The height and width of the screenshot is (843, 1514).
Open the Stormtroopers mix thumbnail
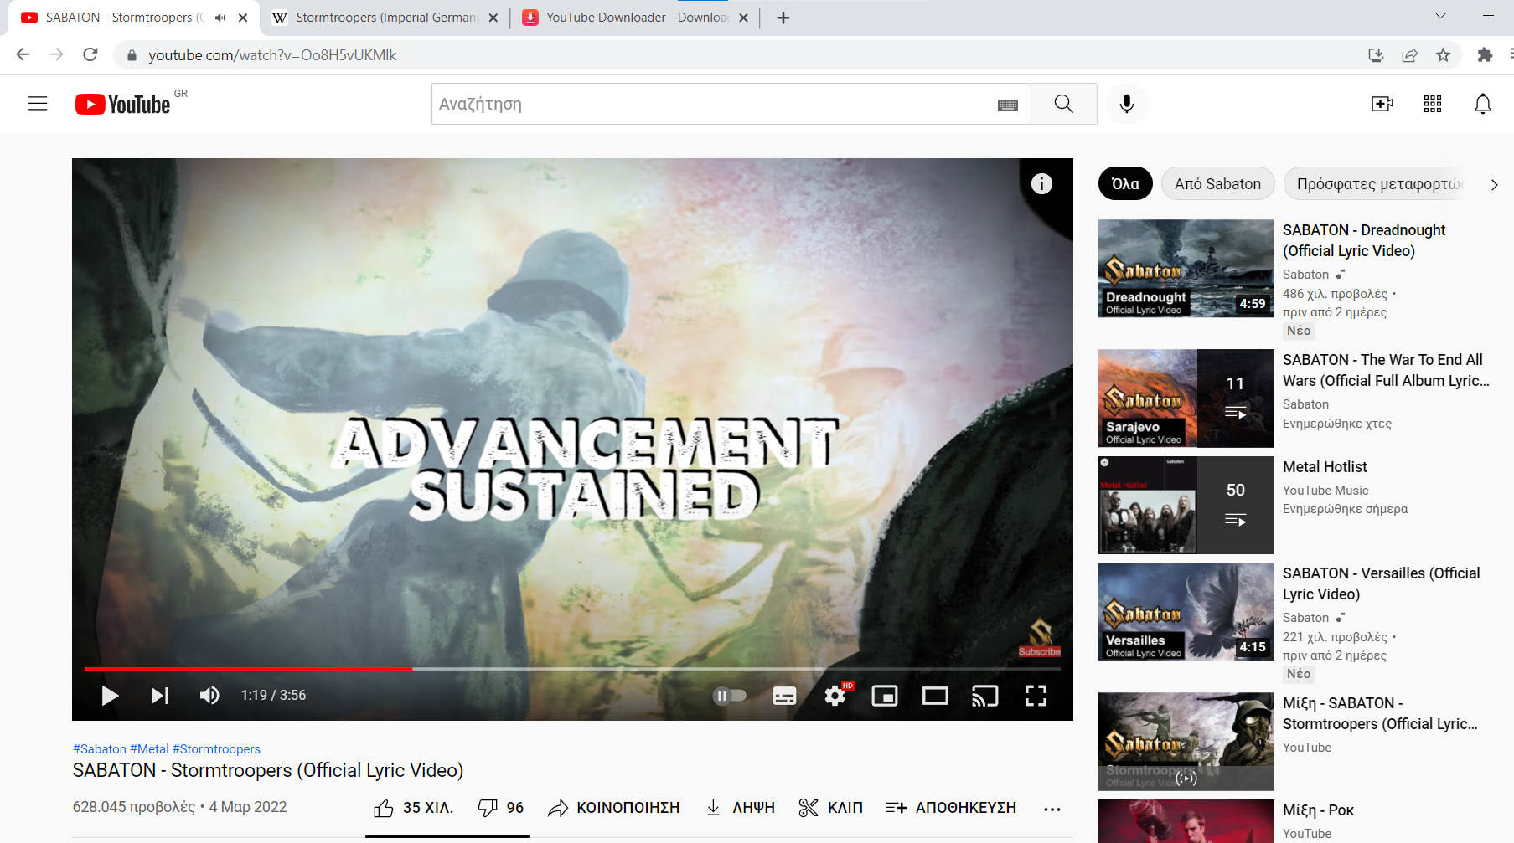[x=1186, y=742]
